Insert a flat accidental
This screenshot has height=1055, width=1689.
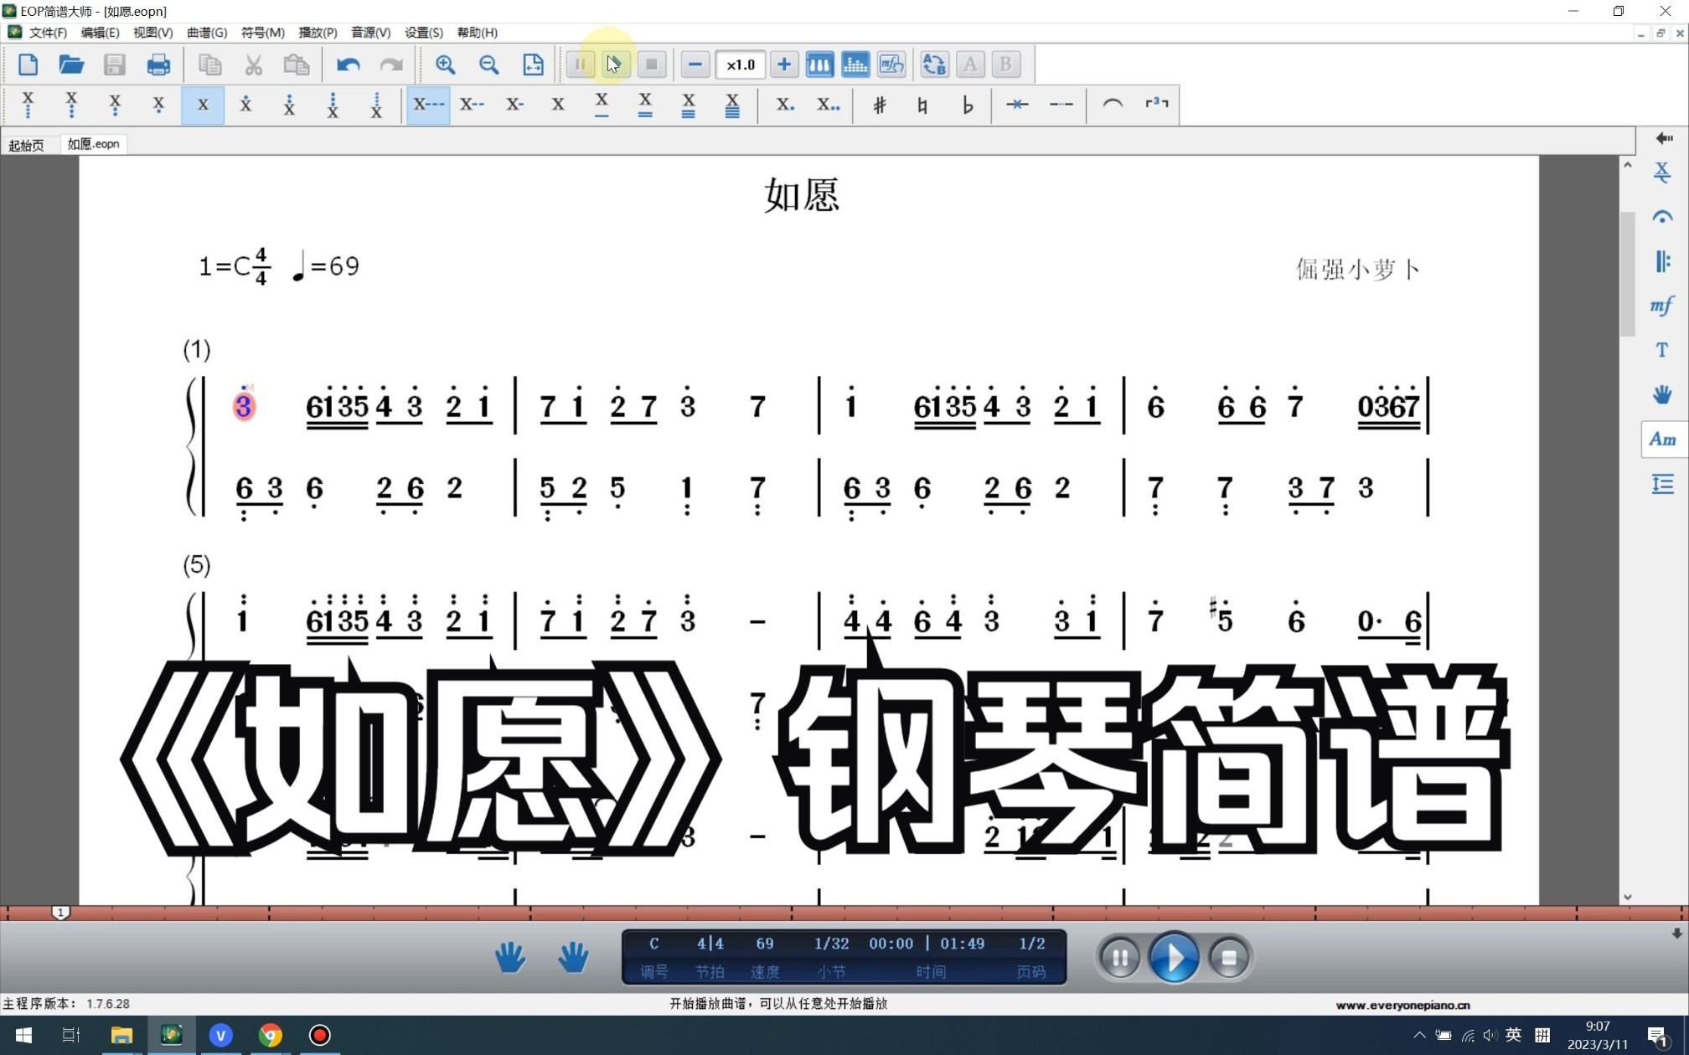click(x=968, y=105)
